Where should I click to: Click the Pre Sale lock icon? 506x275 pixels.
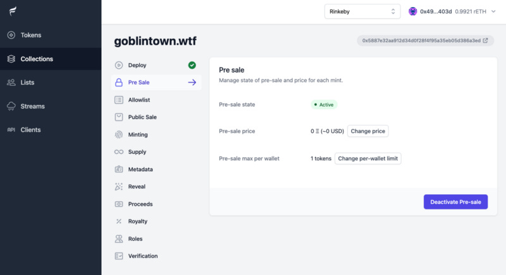[119, 83]
